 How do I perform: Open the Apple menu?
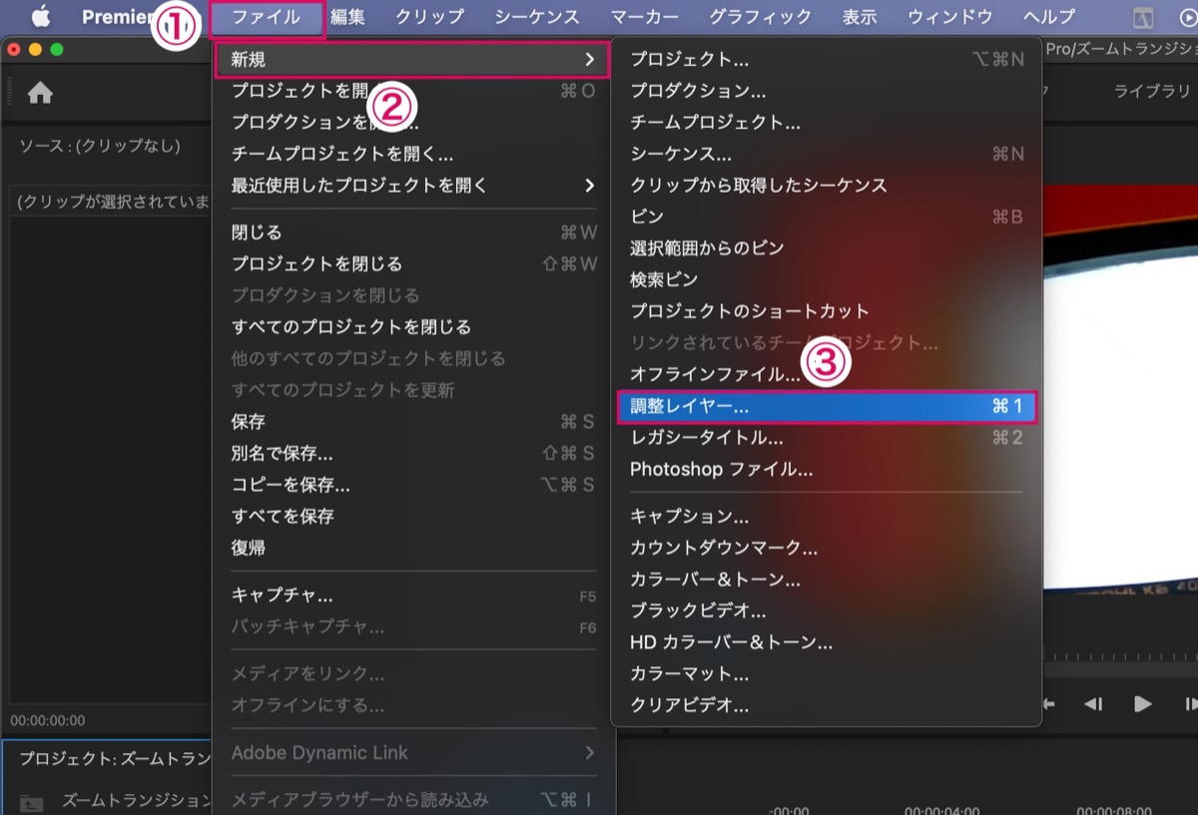(x=41, y=17)
